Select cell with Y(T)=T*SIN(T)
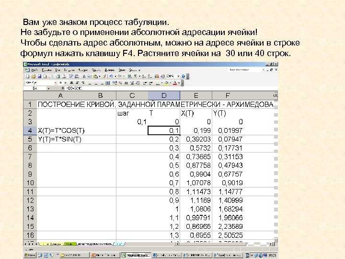345x259 pixels. pyautogui.click(x=59, y=140)
